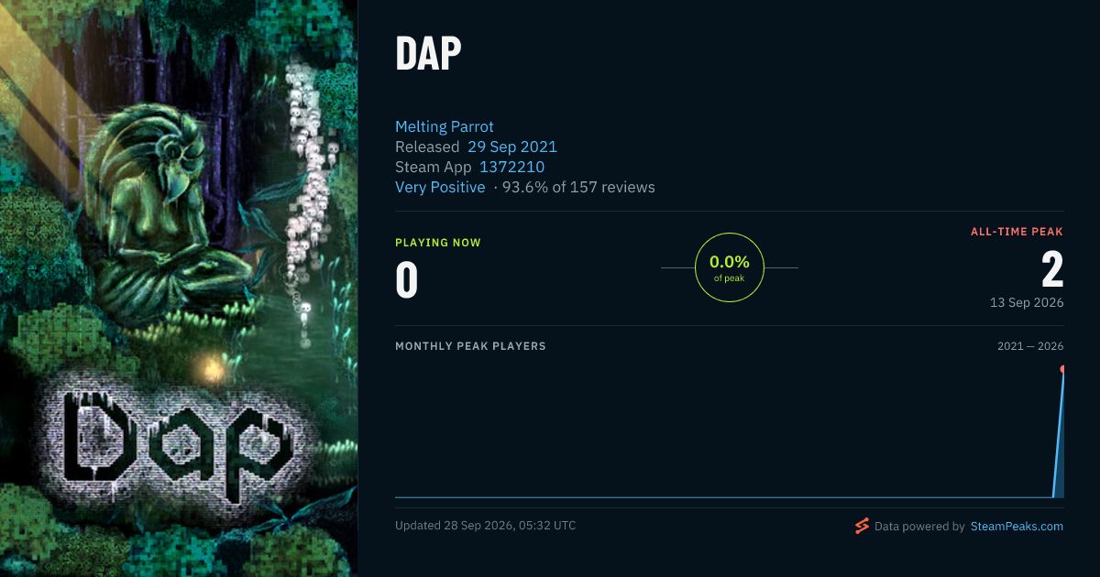
Task: Click the Monthly Peak Players label
Action: (x=470, y=346)
